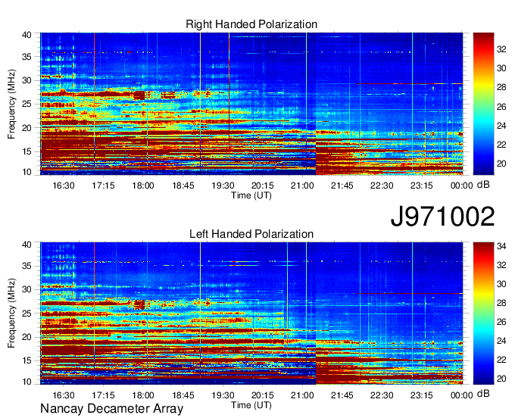
Task: Click the Frequency (MHz) axis label of the bottom plot
Action: [x=11, y=313]
